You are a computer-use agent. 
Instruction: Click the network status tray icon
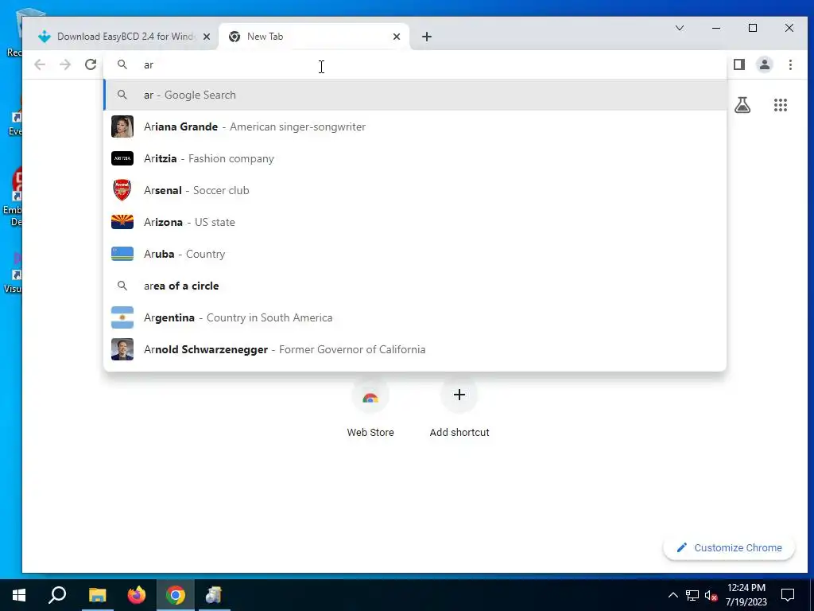click(x=692, y=595)
